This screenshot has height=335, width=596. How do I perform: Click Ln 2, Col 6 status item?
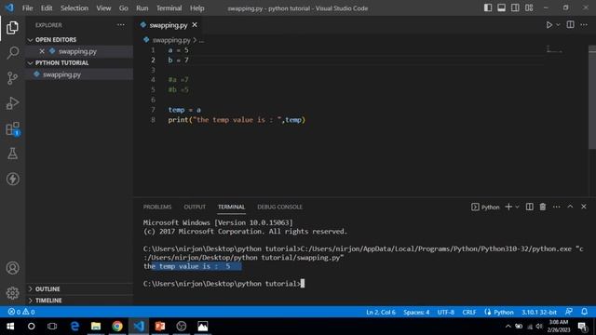coord(381,313)
